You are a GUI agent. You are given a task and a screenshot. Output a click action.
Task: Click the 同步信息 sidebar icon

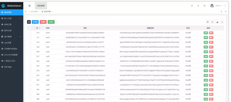2,67
